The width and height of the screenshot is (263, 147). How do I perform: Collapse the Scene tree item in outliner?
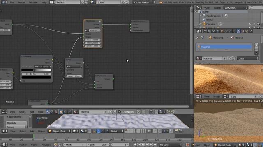(x=196, y=12)
